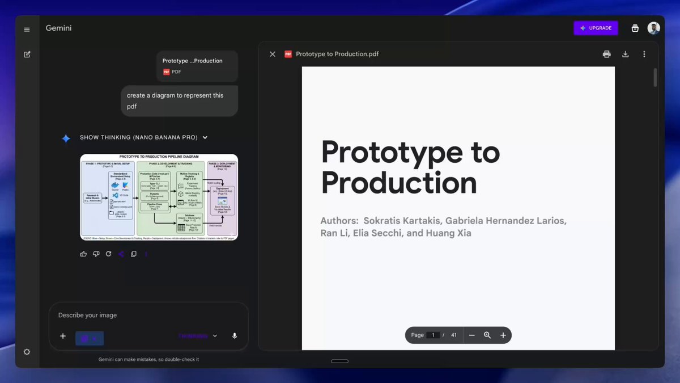Regenerate the response
The image size is (680, 383).
[x=108, y=254]
